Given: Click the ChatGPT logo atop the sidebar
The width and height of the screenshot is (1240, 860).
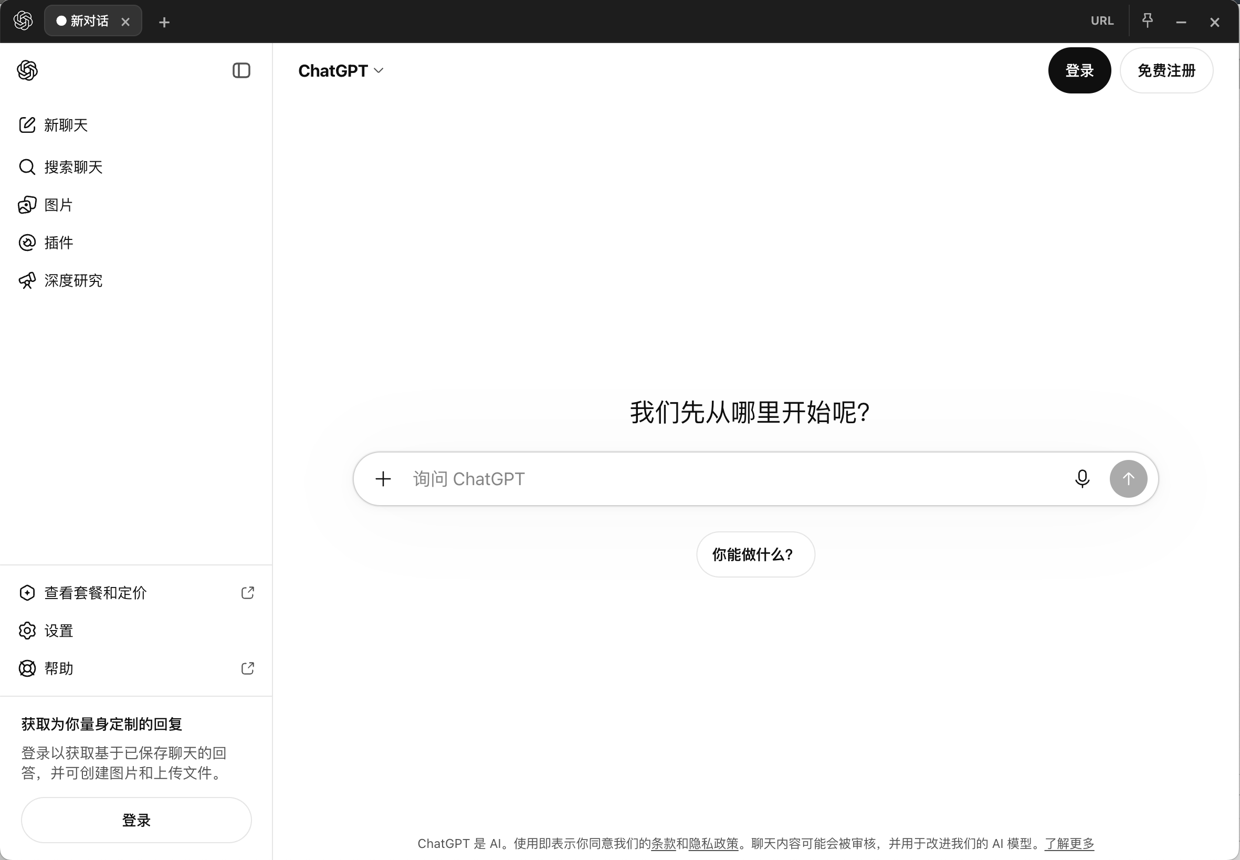Looking at the screenshot, I should (27, 70).
